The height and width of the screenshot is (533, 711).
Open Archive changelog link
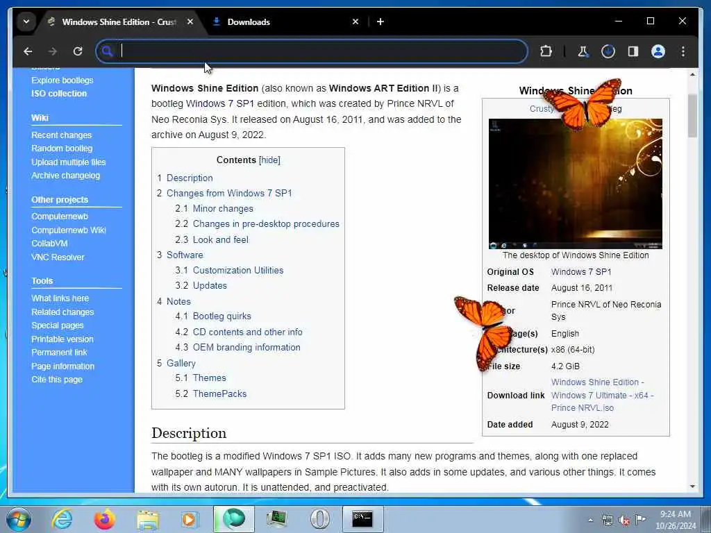point(65,176)
